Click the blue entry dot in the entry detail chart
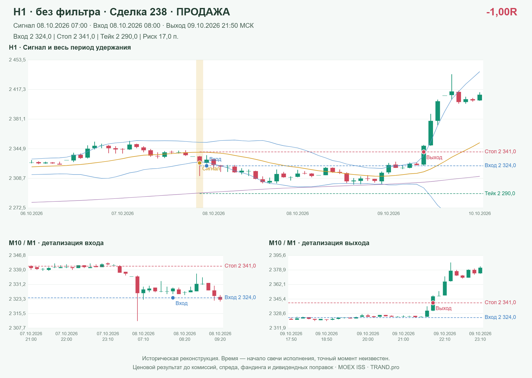The image size is (532, 378). tap(173, 298)
